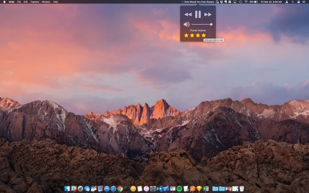Mute using the speaker icon in popup
309x193 pixels.
tap(187, 24)
